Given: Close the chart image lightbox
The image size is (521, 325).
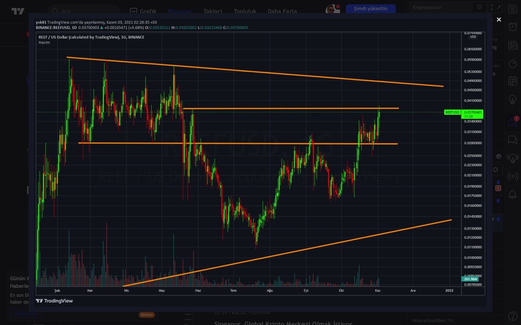Looking at the screenshot, I should point(499,19).
